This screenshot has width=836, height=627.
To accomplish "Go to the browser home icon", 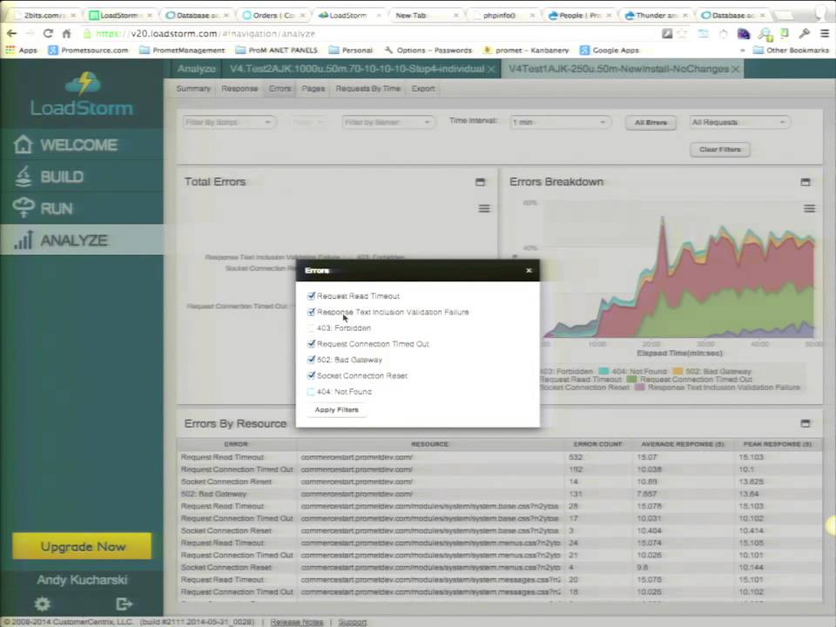I will coord(67,34).
